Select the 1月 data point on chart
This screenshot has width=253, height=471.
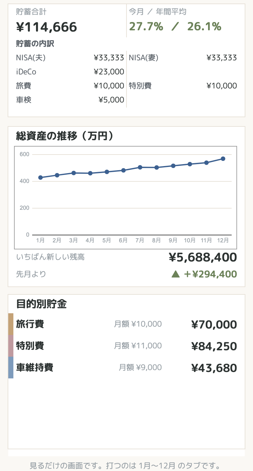[x=40, y=178]
